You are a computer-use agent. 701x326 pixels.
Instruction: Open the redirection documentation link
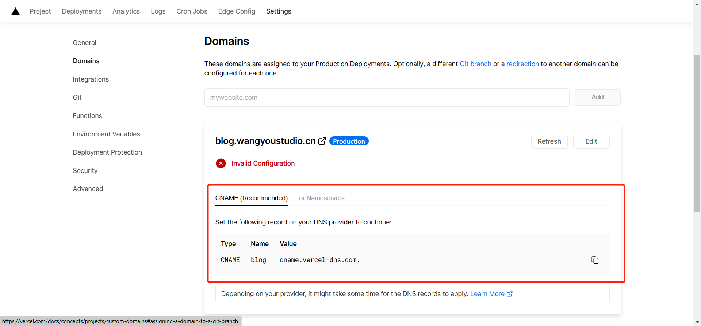522,64
